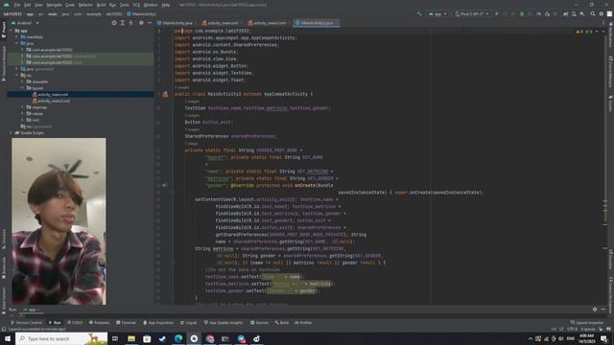This screenshot has width=614, height=345.
Task: Open the Edit menu
Action: [27, 5]
